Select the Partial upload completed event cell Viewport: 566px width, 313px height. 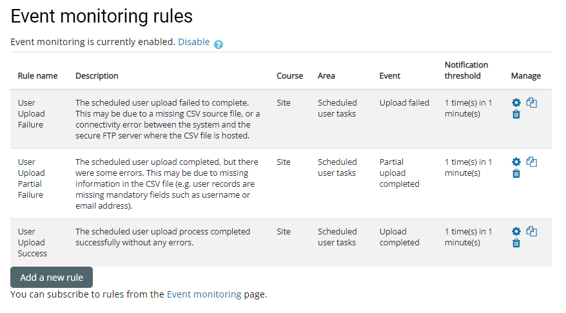coord(399,173)
